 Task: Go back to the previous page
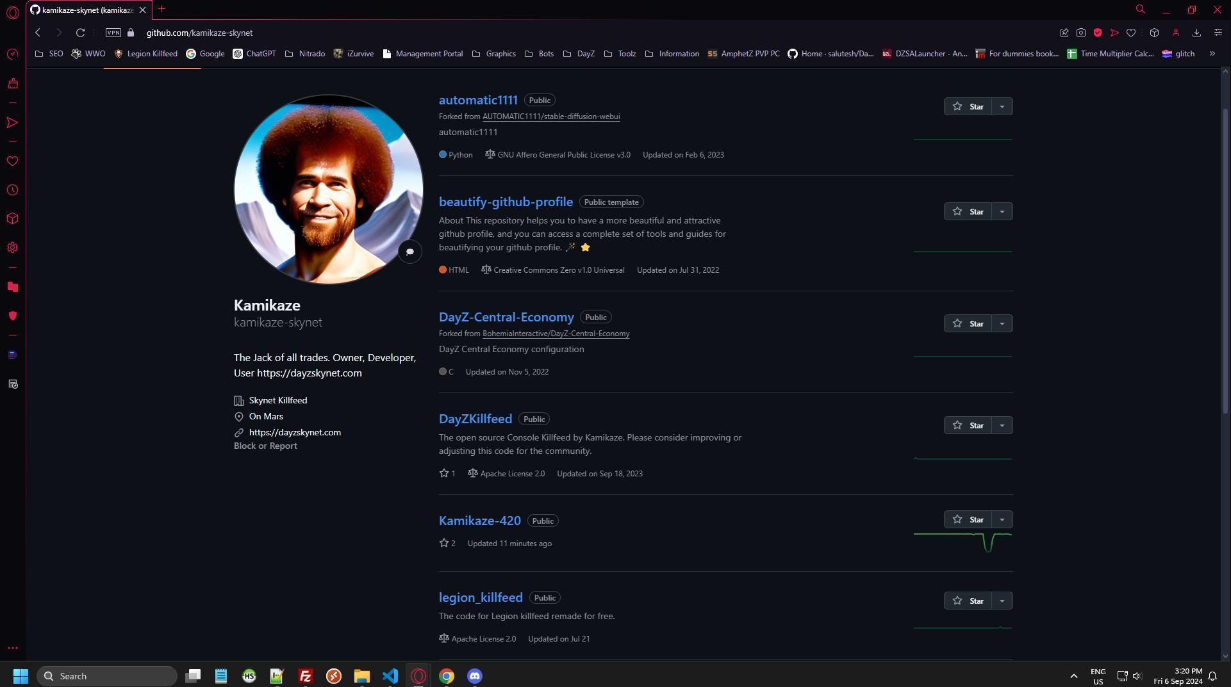pyautogui.click(x=38, y=33)
